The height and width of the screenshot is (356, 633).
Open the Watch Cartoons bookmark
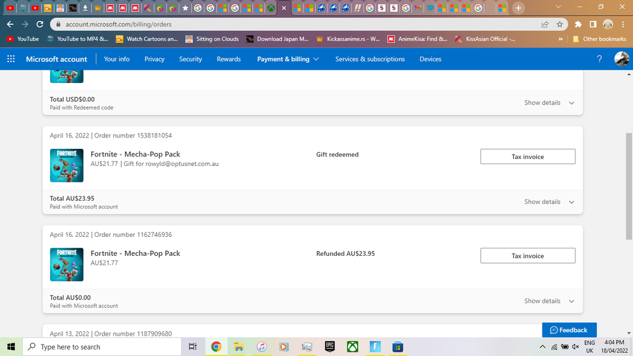click(x=147, y=39)
